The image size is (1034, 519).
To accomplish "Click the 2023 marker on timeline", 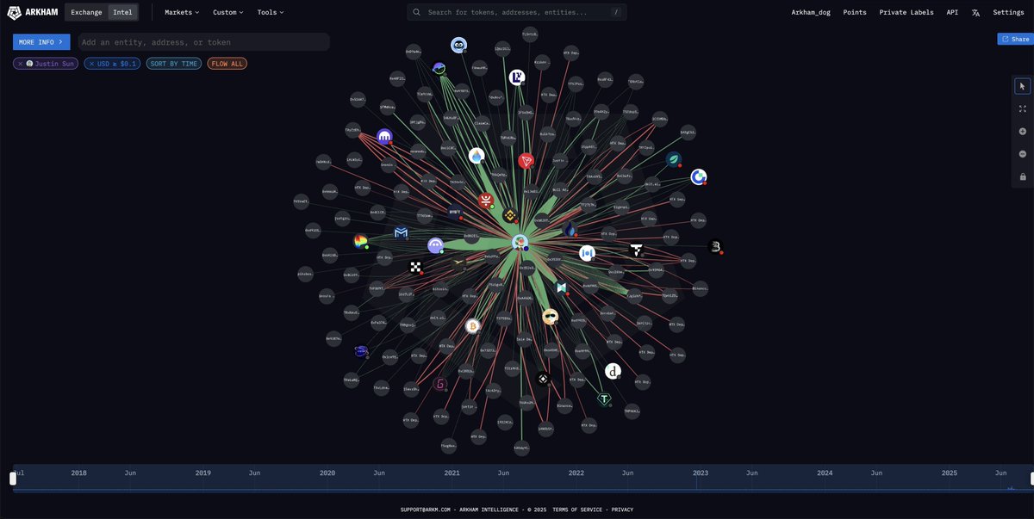I will point(701,473).
